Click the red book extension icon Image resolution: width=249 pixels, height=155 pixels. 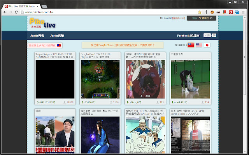[224, 12]
